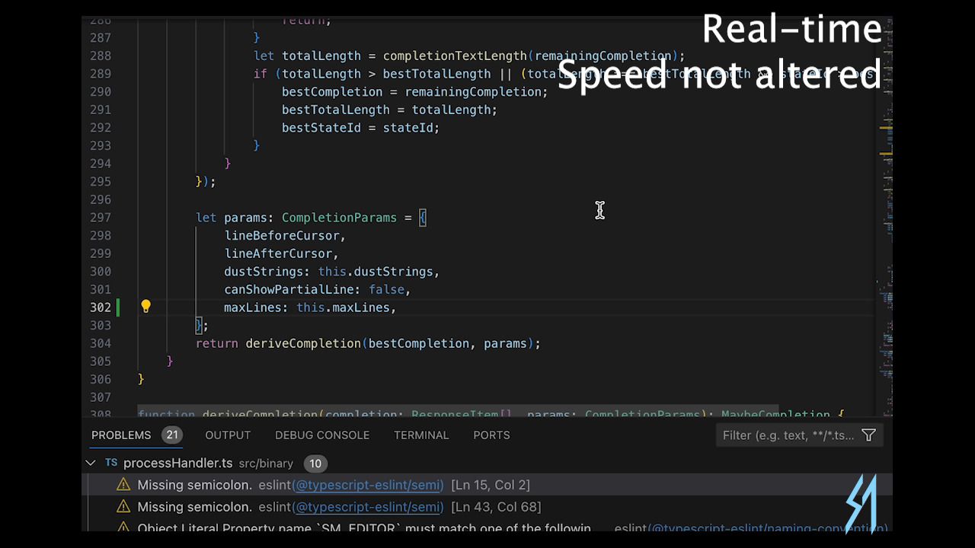Click the TS file icon beside processHandler.ts
The width and height of the screenshot is (975, 548).
[x=110, y=463]
